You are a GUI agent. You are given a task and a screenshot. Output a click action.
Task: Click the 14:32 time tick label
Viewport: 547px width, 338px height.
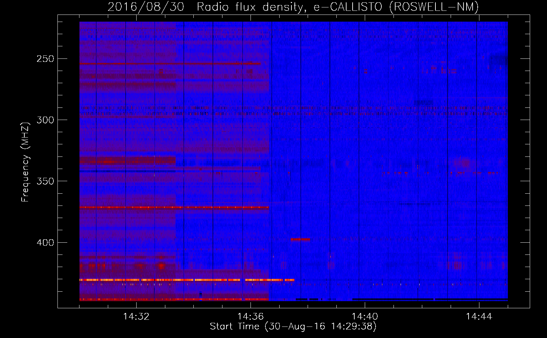coord(136,316)
